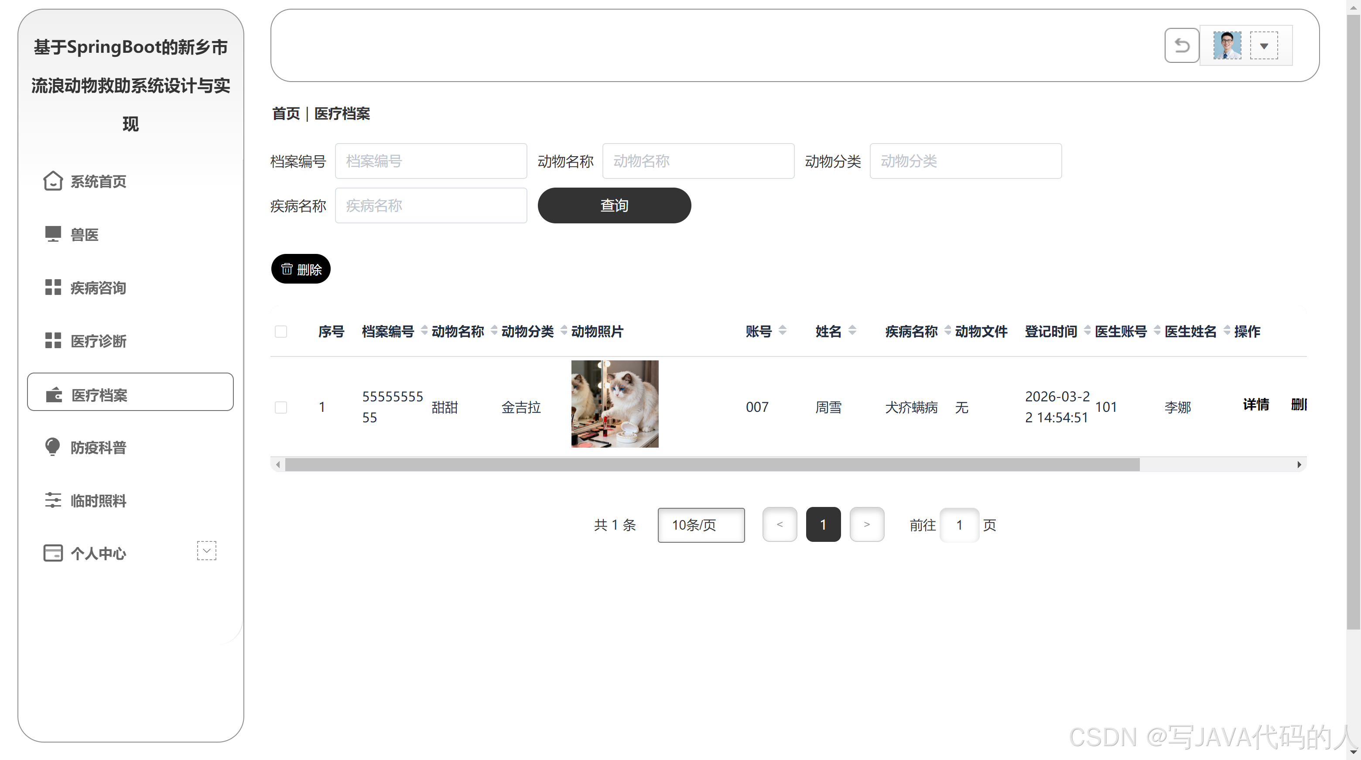The width and height of the screenshot is (1361, 760).
Task: Open the user dropdown arrow in header
Action: click(1264, 45)
